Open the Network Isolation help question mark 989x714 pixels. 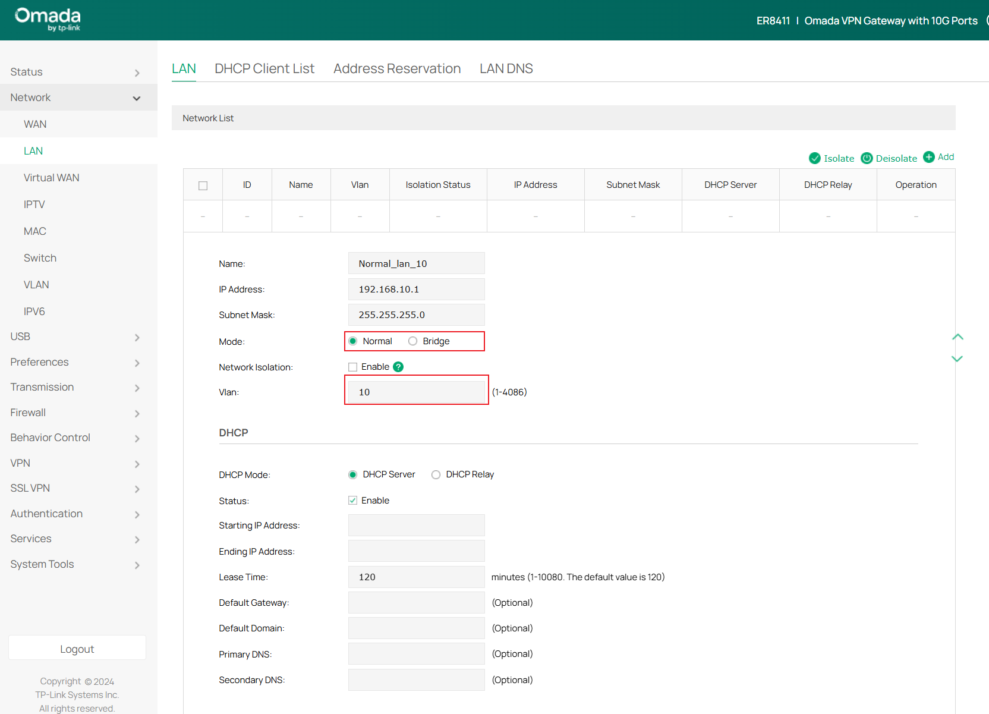(398, 367)
